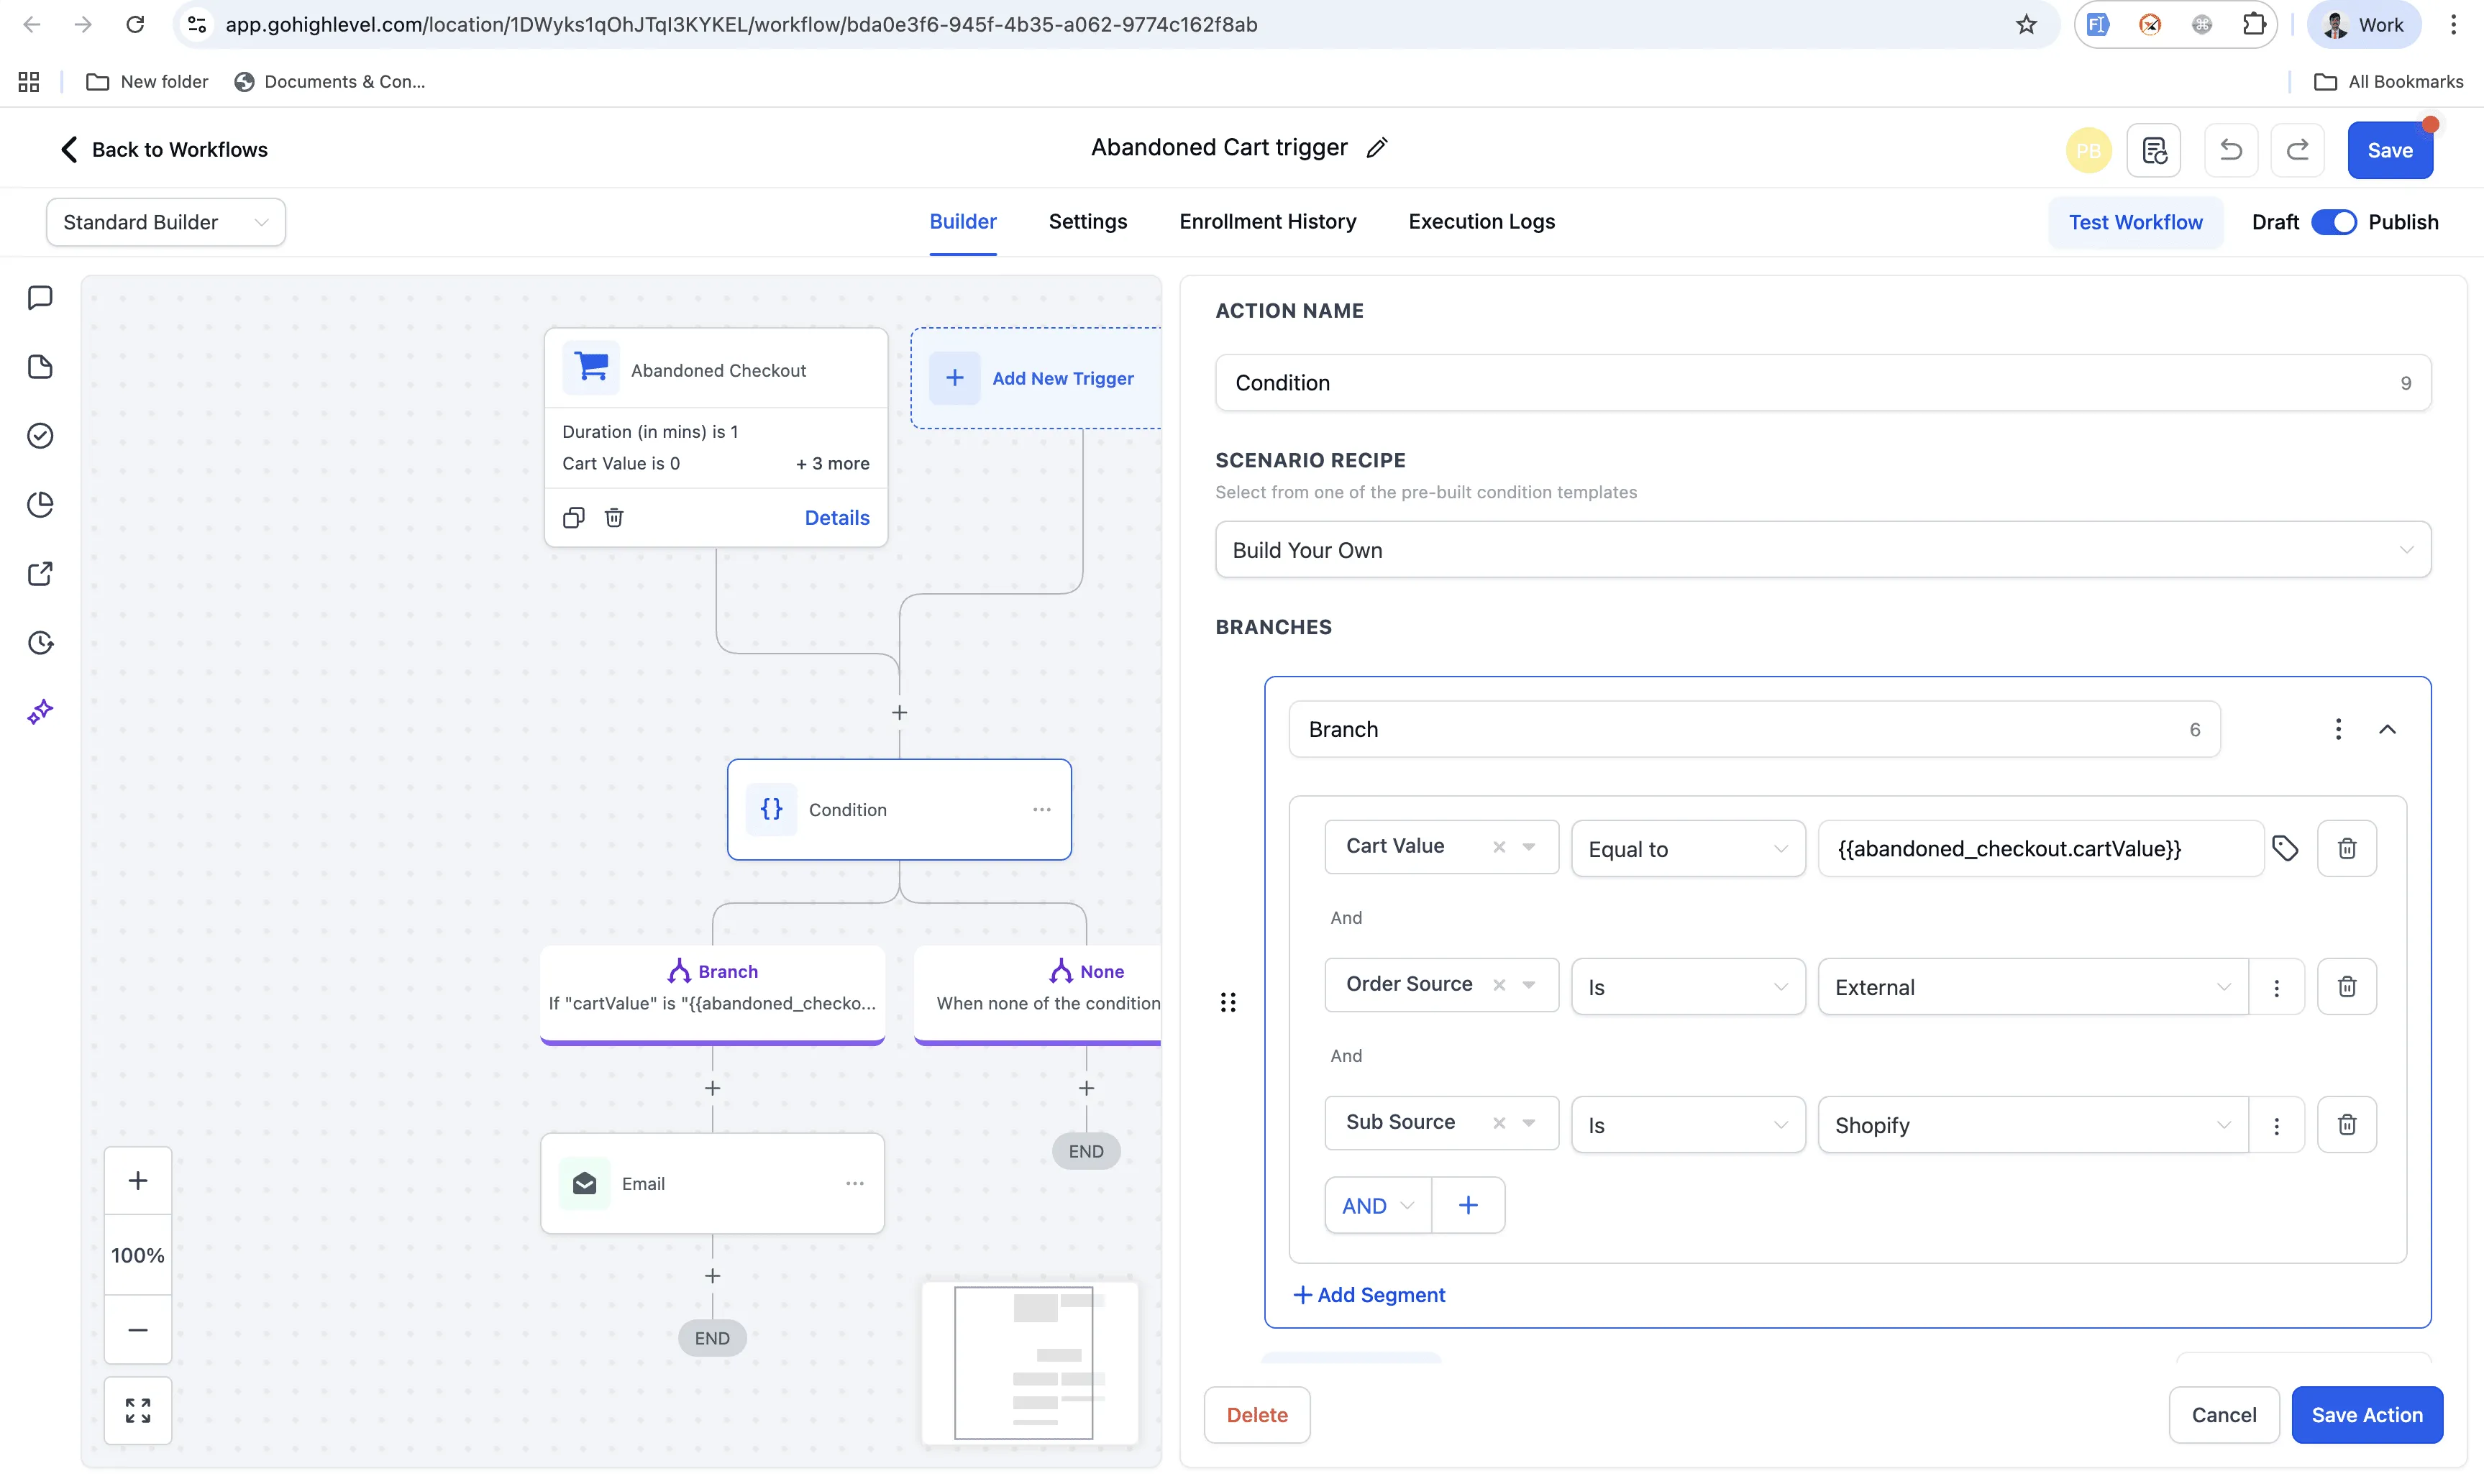Open the Execution Logs tab
Viewport: 2484px width, 1484px height.
point(1481,221)
